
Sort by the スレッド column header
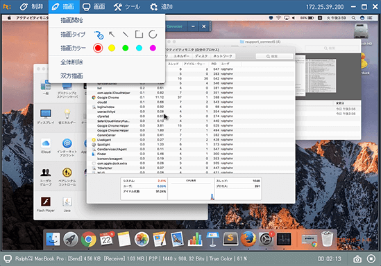click(173, 64)
